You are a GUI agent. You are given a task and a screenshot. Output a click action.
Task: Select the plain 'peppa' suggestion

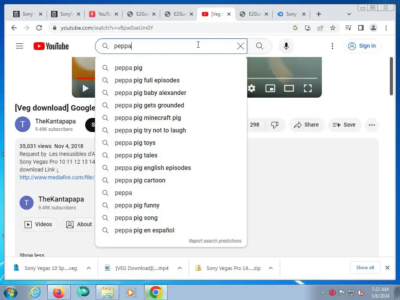(171, 193)
